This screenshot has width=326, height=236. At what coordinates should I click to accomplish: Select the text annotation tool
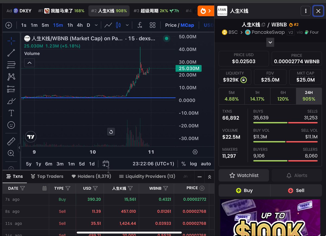point(11,113)
